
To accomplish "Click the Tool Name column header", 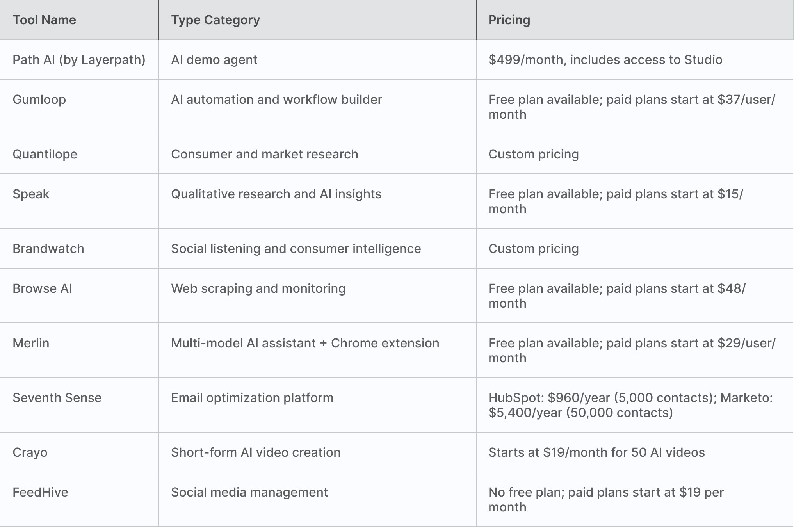I will (x=45, y=20).
